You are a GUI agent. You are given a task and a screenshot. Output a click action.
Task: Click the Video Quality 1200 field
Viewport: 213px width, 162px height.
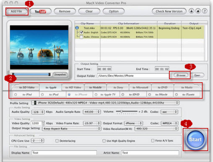[x=36, y=123]
